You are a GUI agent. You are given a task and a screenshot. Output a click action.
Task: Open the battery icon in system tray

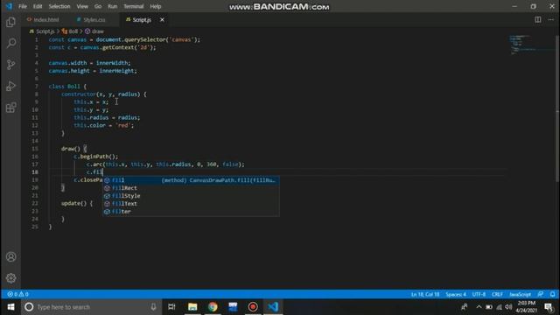coord(489,307)
